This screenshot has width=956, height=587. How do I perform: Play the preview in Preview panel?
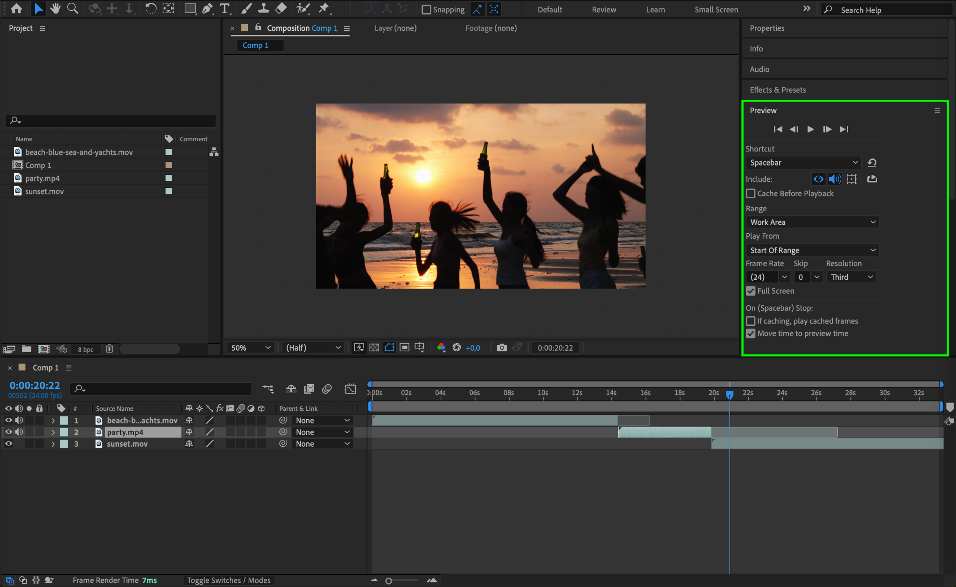(x=810, y=129)
